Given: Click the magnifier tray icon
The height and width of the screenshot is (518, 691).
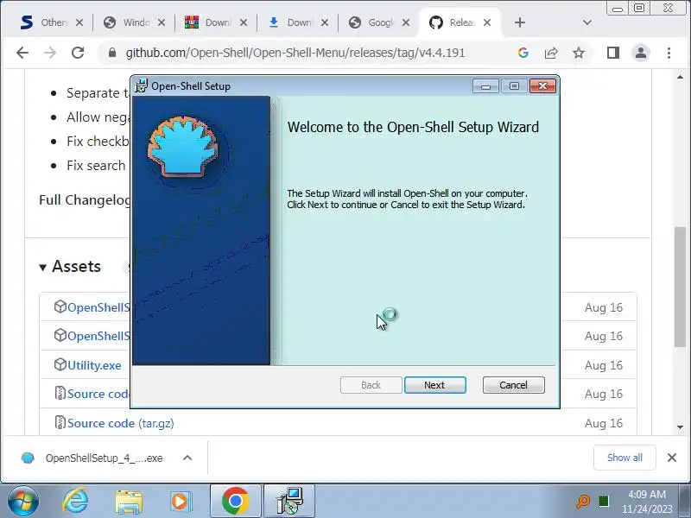Looking at the screenshot, I should point(582,502).
